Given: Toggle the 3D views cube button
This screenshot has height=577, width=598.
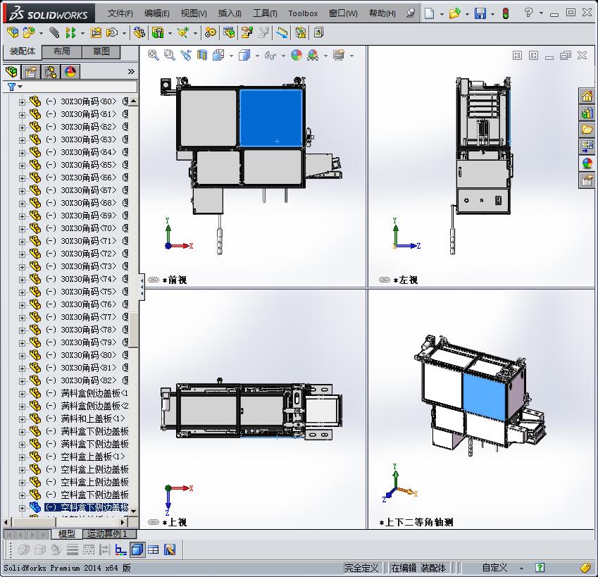Looking at the screenshot, I should click(x=137, y=550).
